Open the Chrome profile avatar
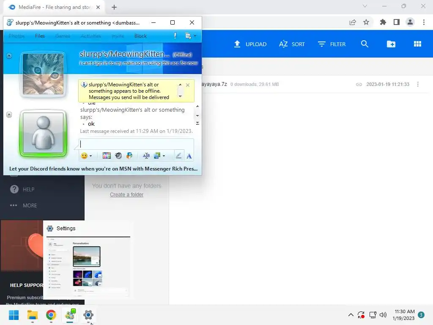 pyautogui.click(x=410, y=22)
